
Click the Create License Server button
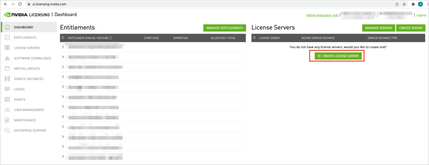pos(338,56)
